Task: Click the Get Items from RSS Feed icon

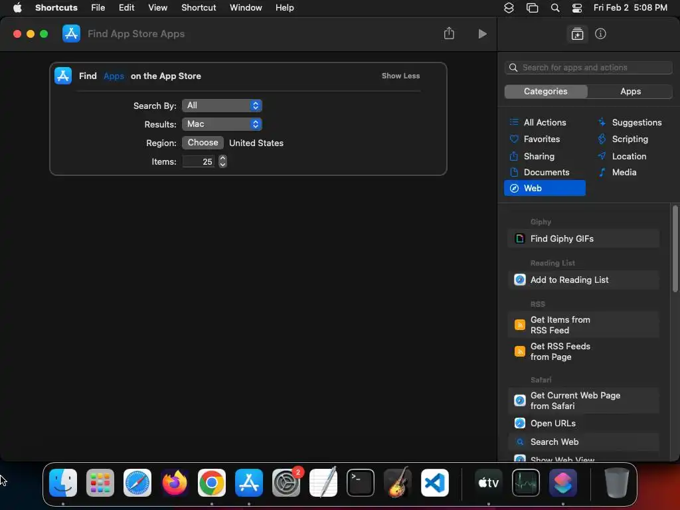Action: point(519,325)
